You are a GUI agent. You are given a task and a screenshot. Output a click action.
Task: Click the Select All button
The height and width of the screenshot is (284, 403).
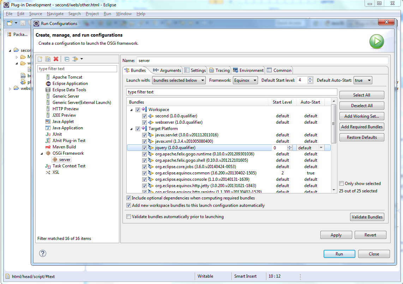pos(362,95)
